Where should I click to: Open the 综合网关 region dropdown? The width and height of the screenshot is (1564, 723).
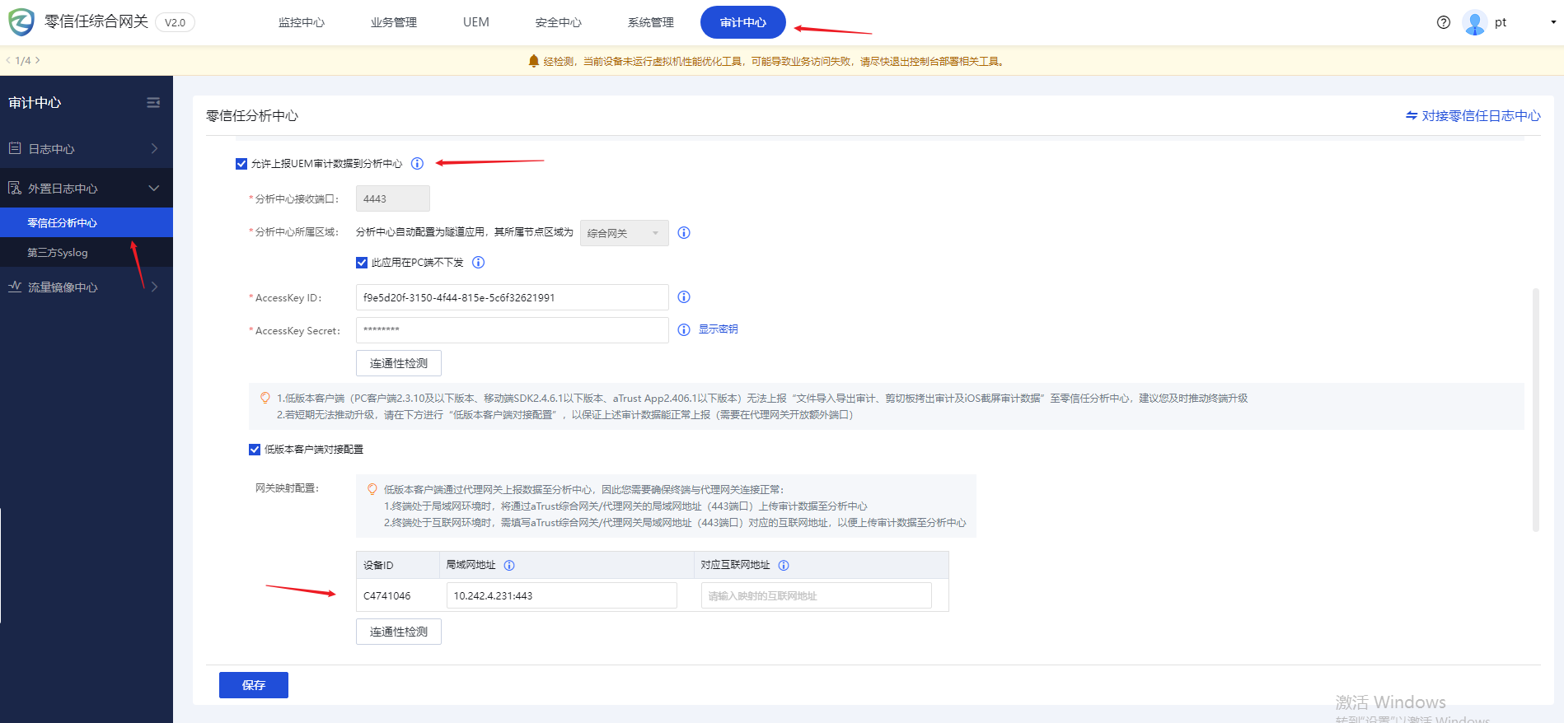point(624,233)
